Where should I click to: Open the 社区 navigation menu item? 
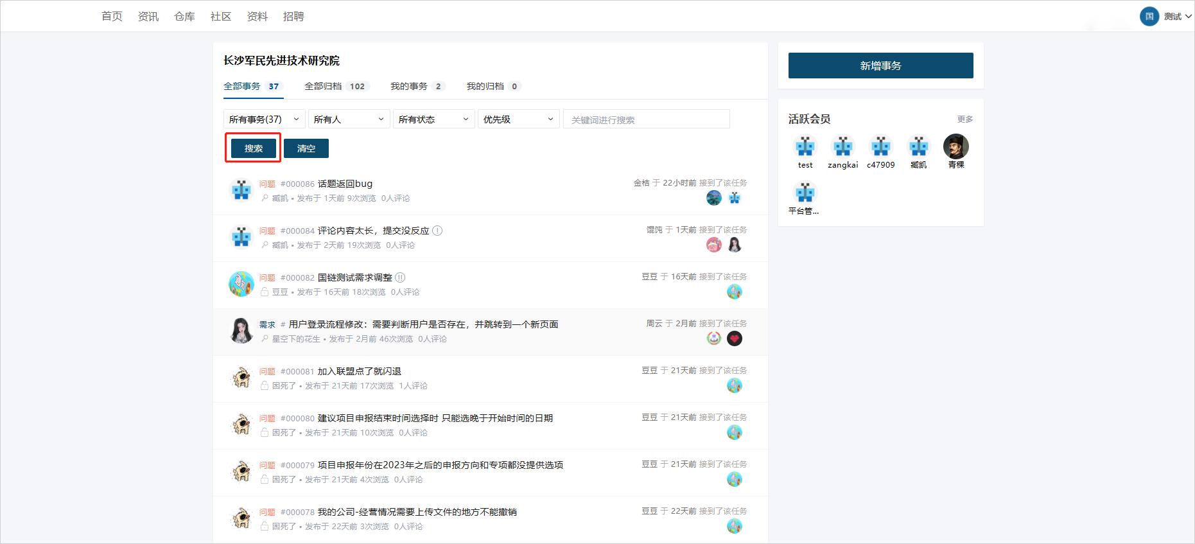click(220, 17)
